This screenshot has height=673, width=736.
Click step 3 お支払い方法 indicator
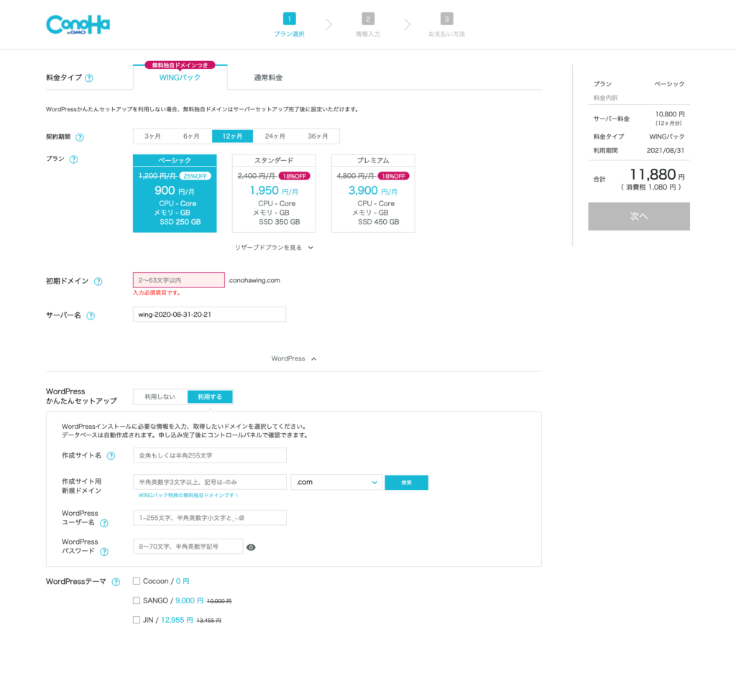(446, 25)
